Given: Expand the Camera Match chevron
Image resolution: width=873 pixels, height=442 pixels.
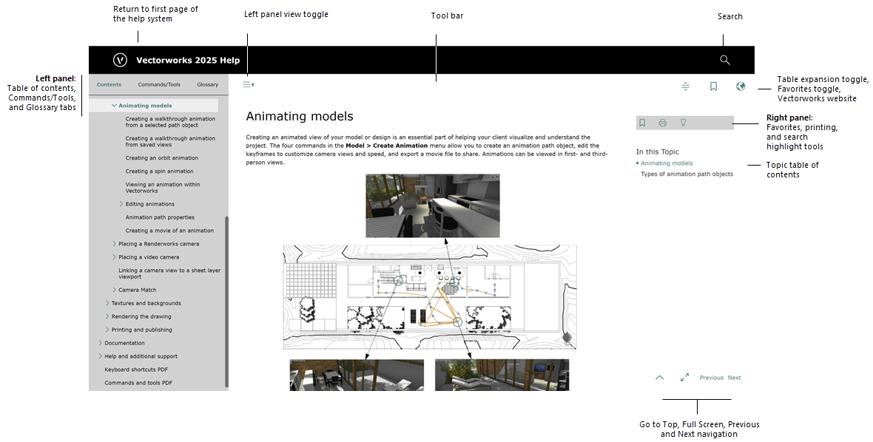Looking at the screenshot, I should click(x=114, y=290).
